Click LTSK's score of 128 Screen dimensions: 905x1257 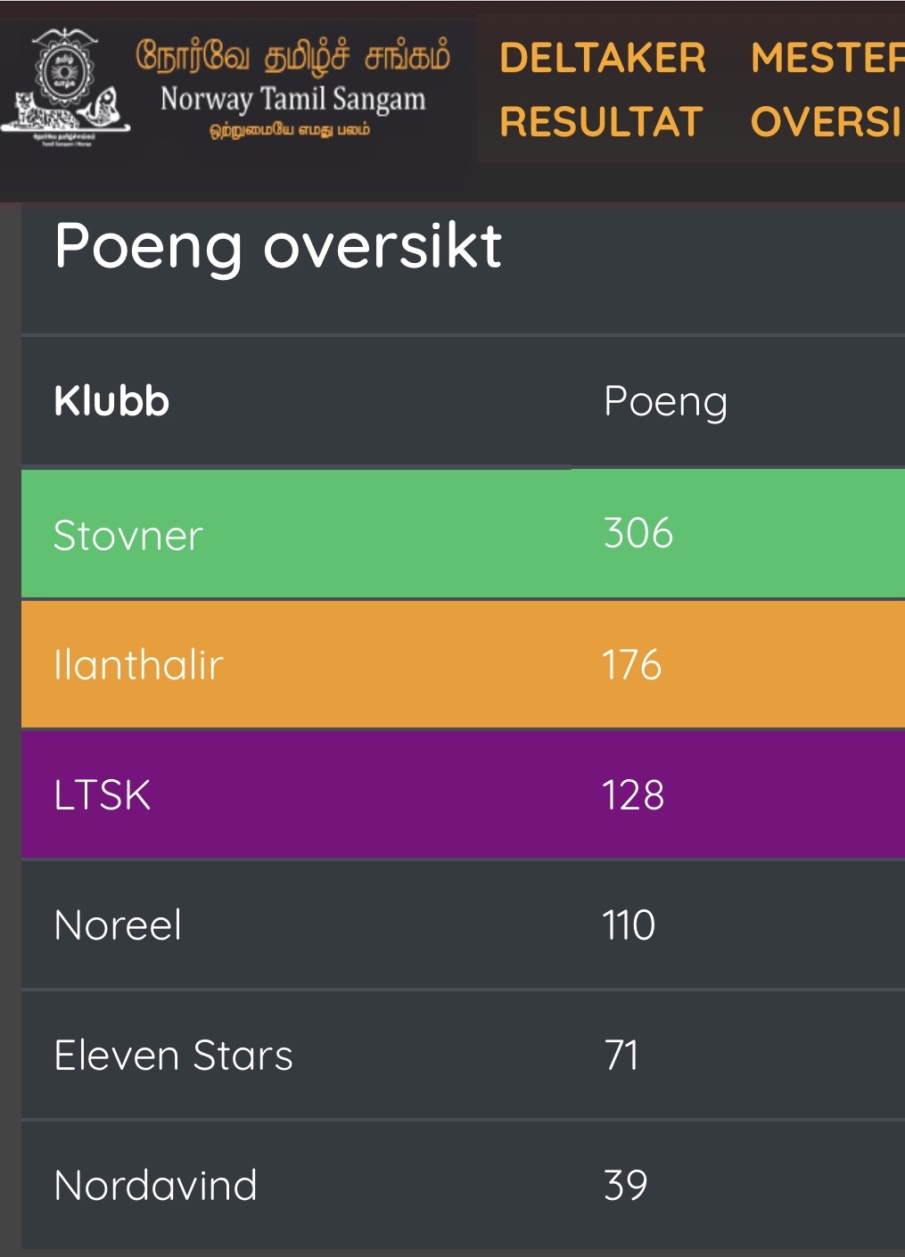[x=633, y=794]
